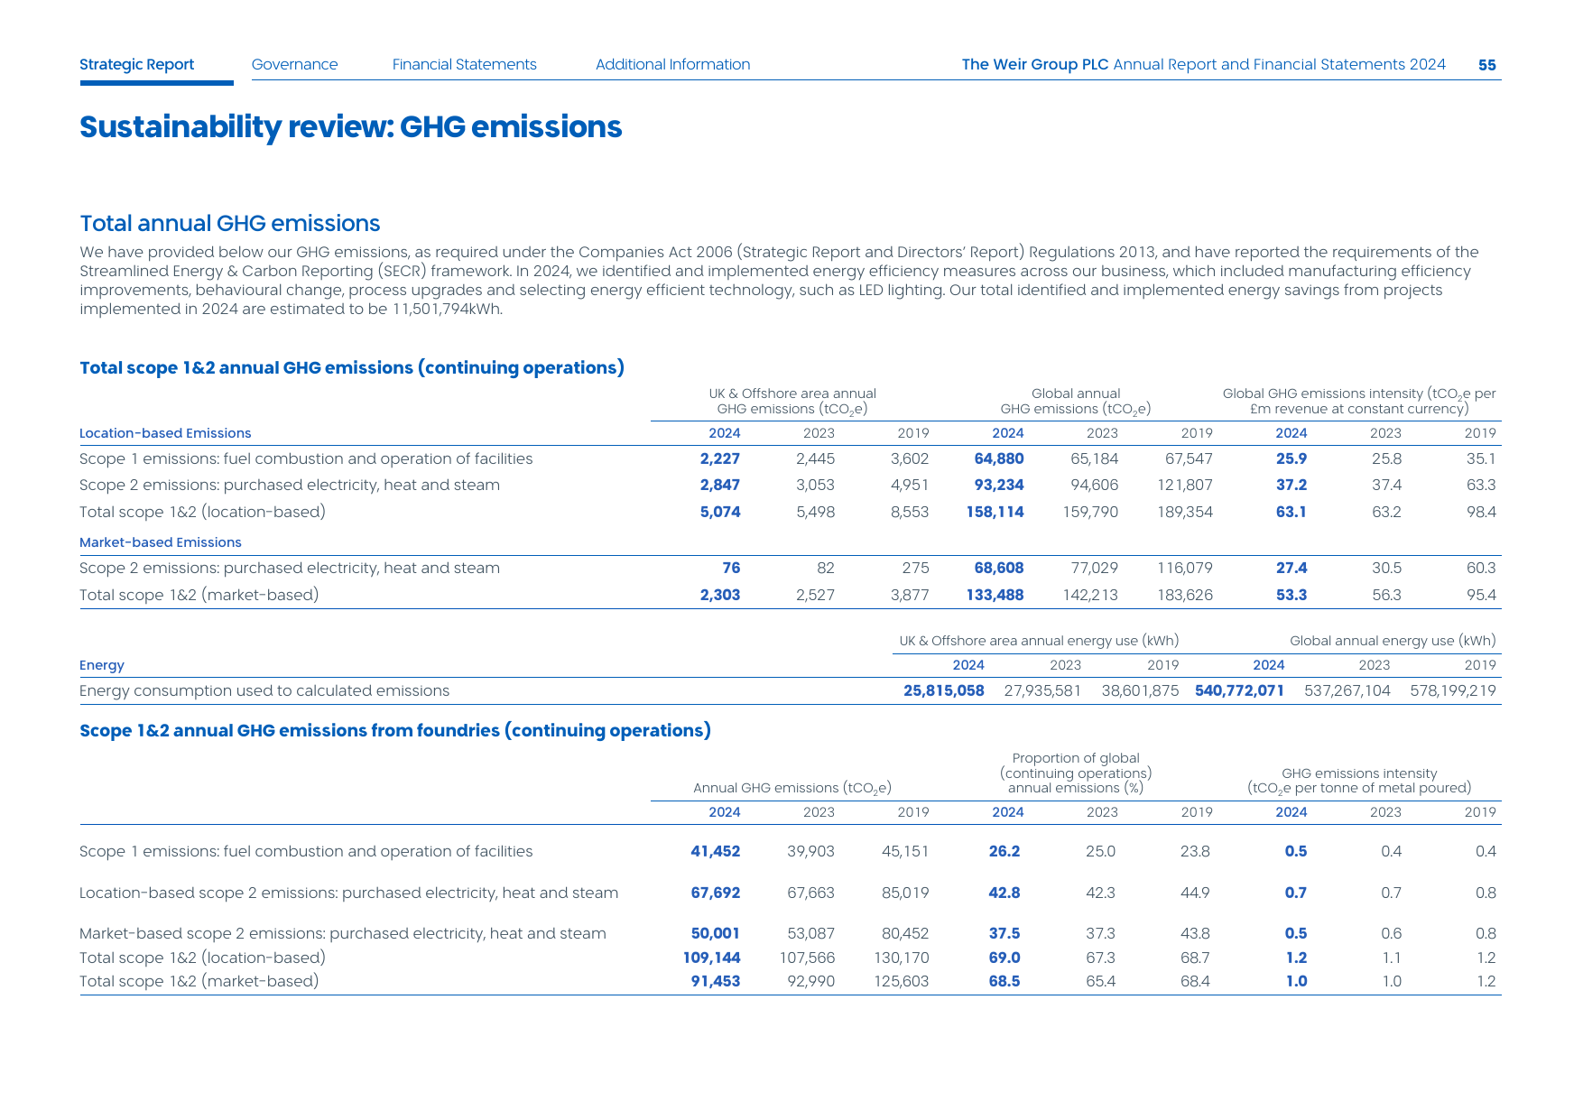Open Additional Information tab

coord(673,65)
